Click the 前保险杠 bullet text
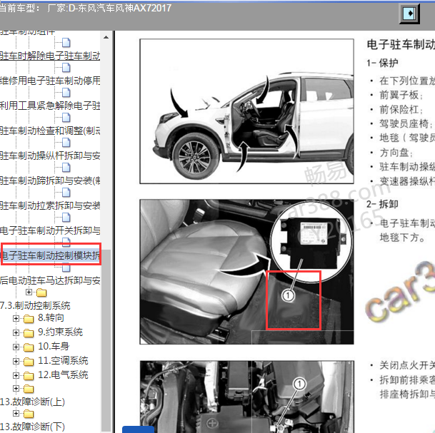This screenshot has height=433, width=435. click(x=401, y=109)
